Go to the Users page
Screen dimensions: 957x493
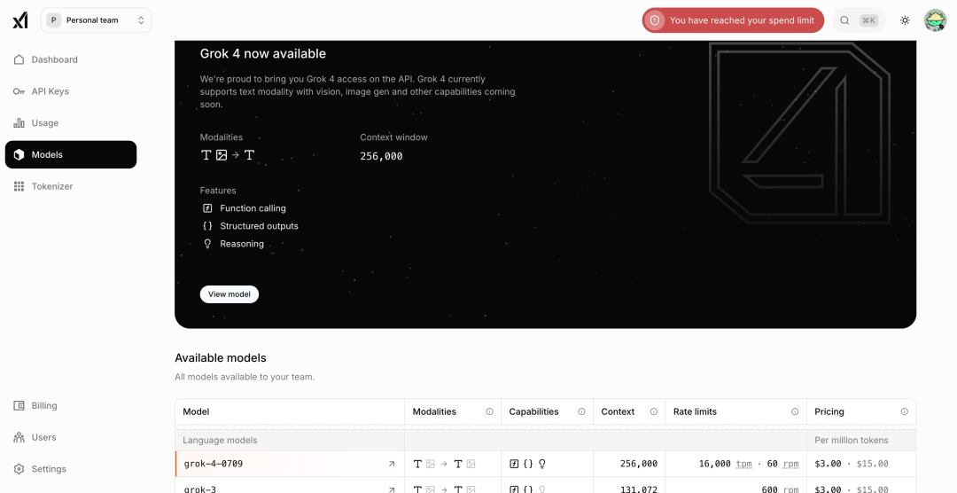click(71, 437)
